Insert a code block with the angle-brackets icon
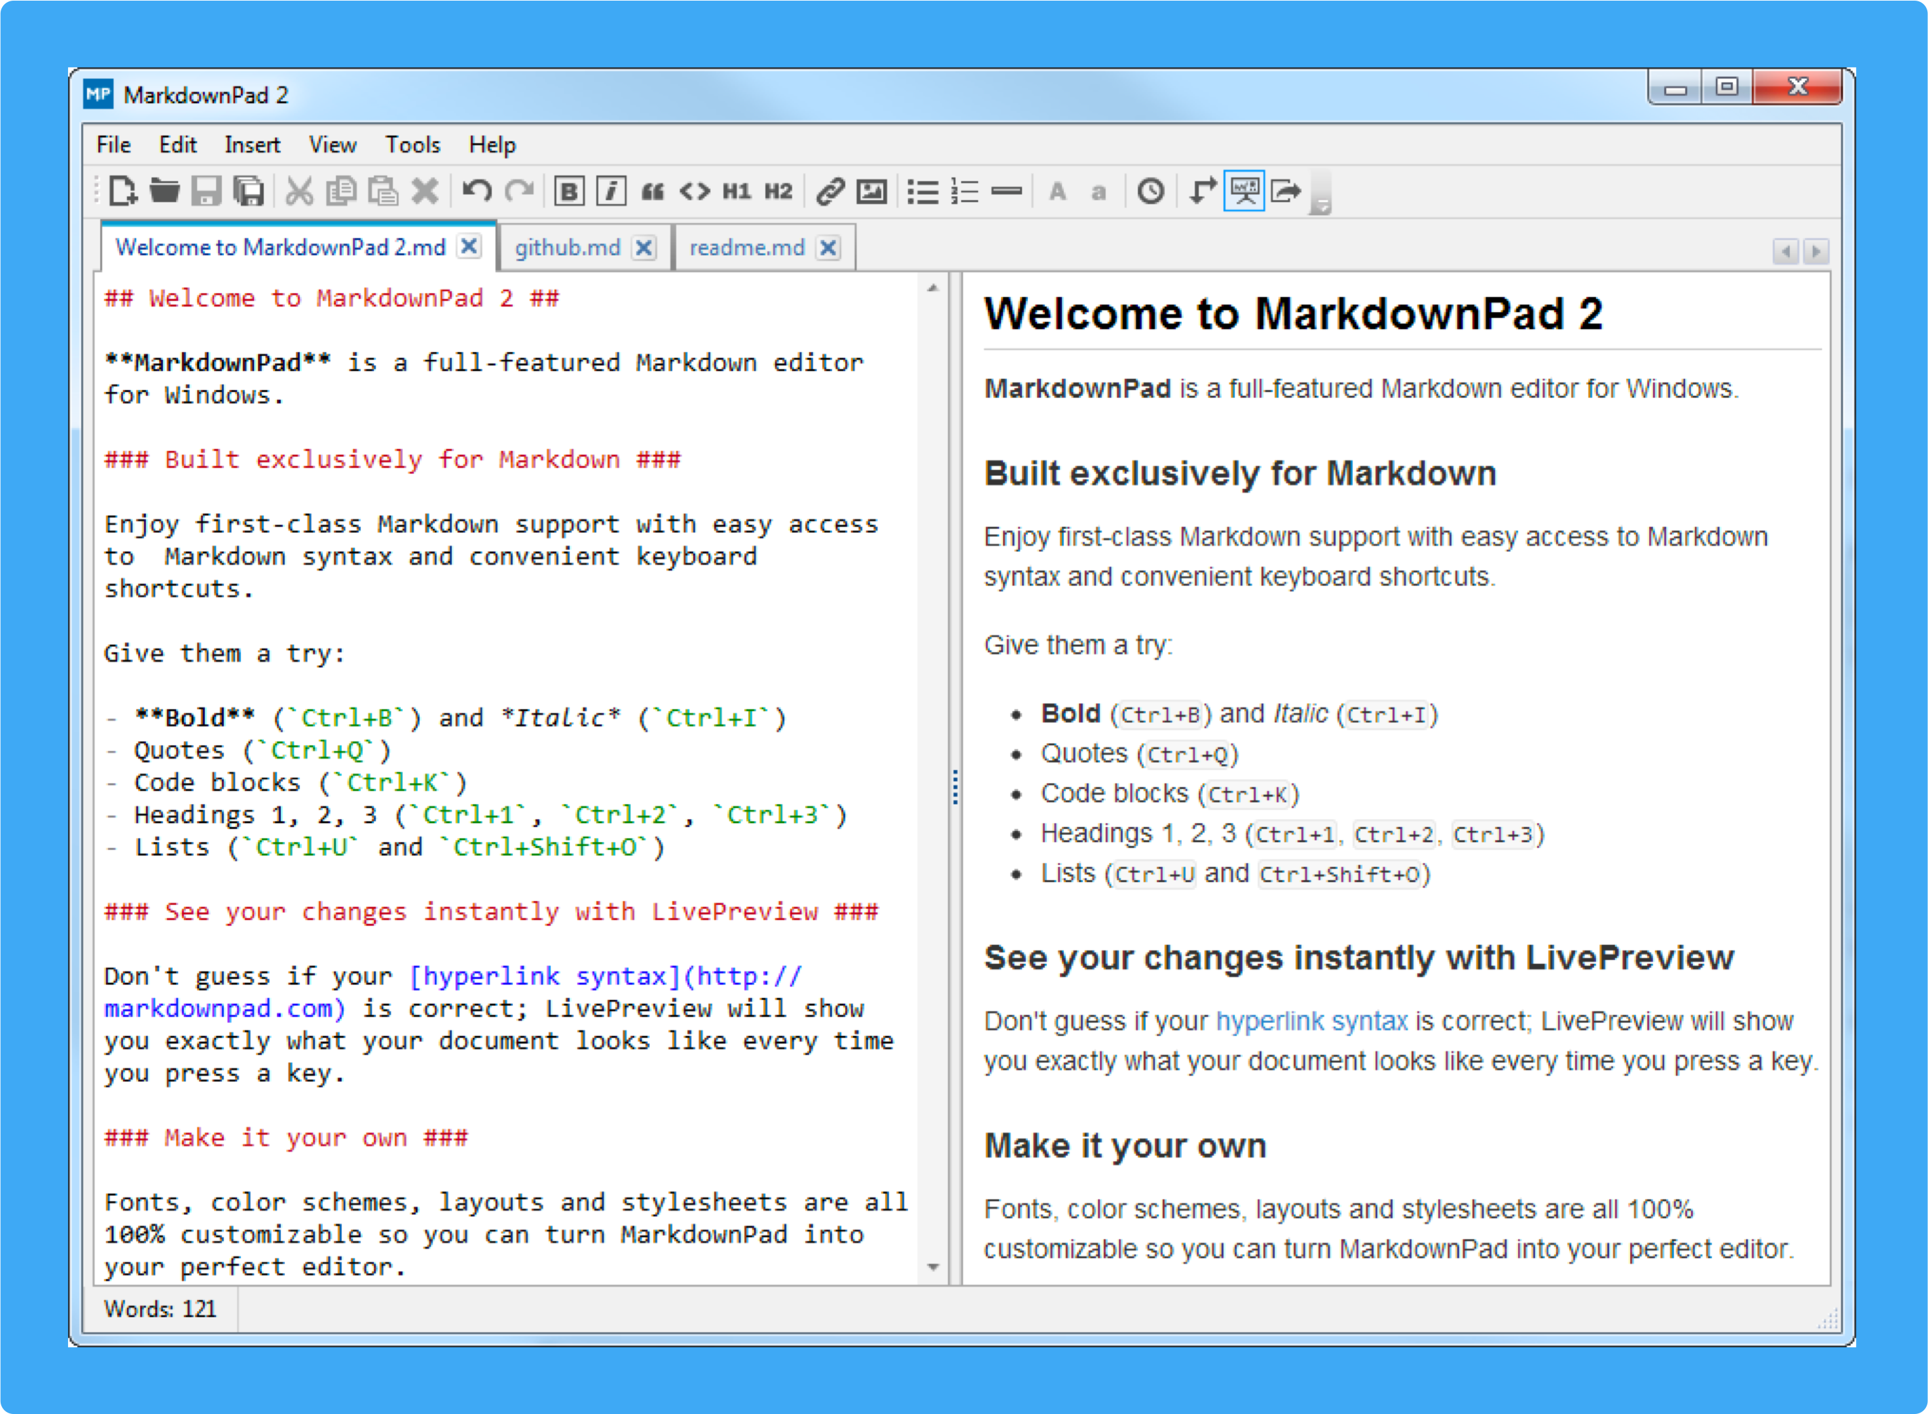This screenshot has width=1928, height=1414. (695, 191)
